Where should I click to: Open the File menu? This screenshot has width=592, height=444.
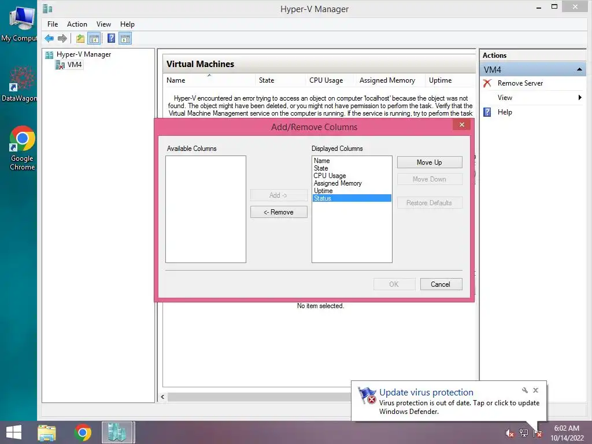[53, 24]
